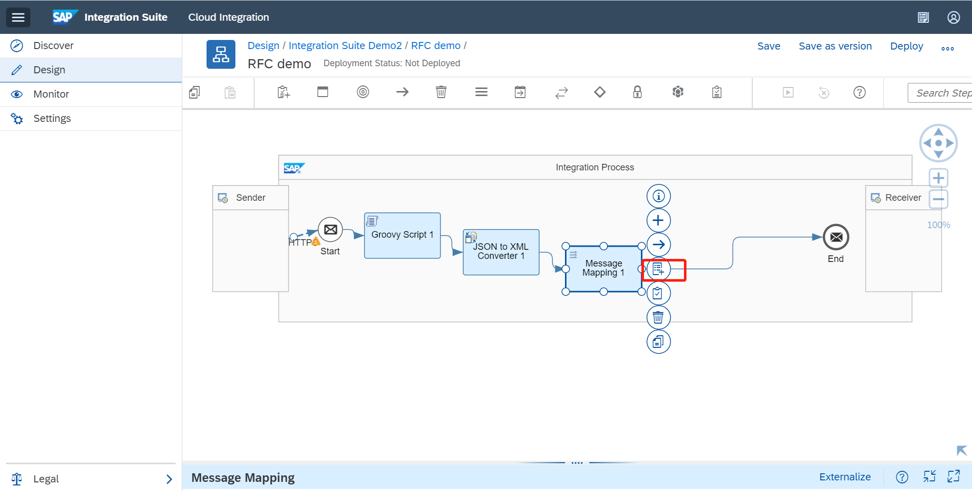Zoom in with the plus canvas button
This screenshot has height=491, width=972.
(x=939, y=178)
